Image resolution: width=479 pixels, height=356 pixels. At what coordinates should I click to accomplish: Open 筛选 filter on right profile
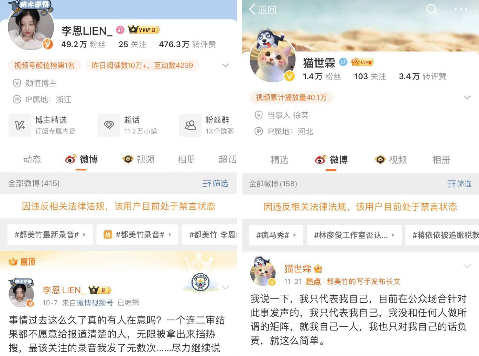(459, 184)
